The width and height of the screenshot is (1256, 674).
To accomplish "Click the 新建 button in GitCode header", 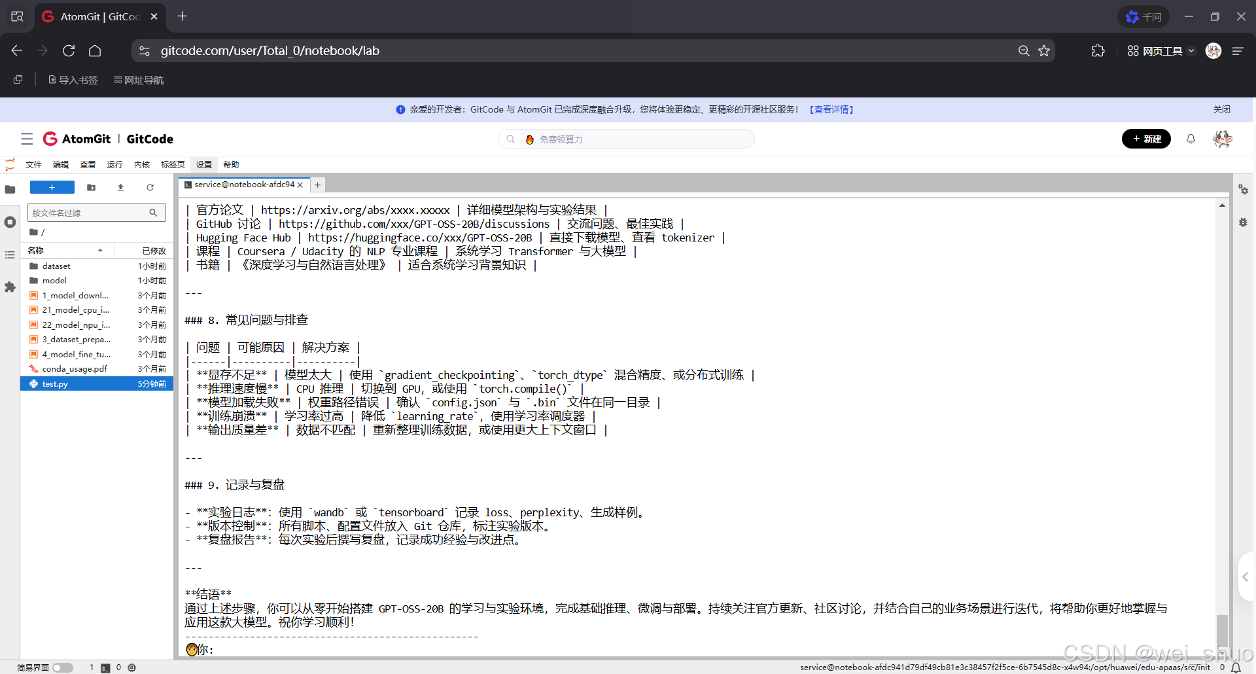I will click(1146, 139).
